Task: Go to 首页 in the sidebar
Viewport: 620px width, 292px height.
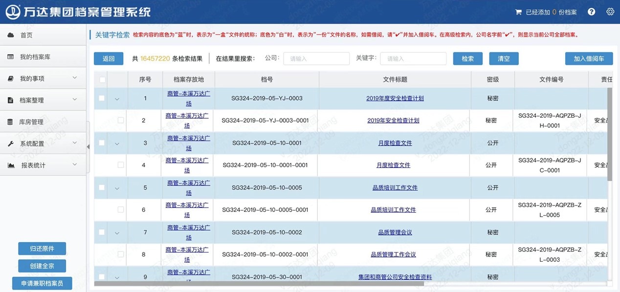Action: tap(26, 35)
